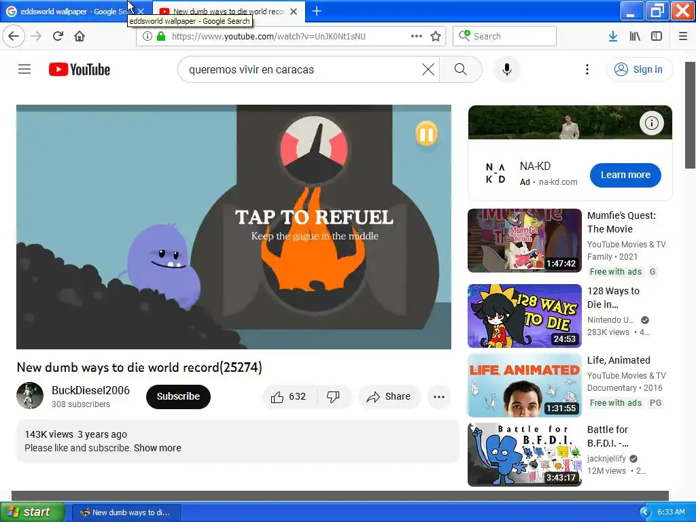696x522 pixels.
Task: Click the browser forward arrow
Action: coord(37,36)
